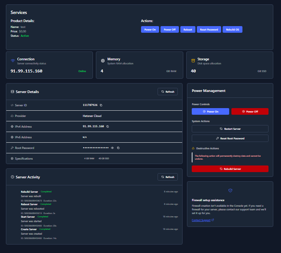Click the Wi-Fi icon in Connection card
The image size is (281, 253).
pyautogui.click(x=13, y=61)
